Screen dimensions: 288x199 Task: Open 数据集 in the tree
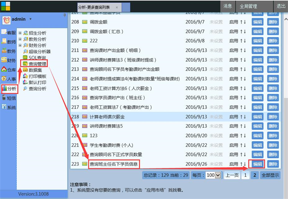pos(32,70)
